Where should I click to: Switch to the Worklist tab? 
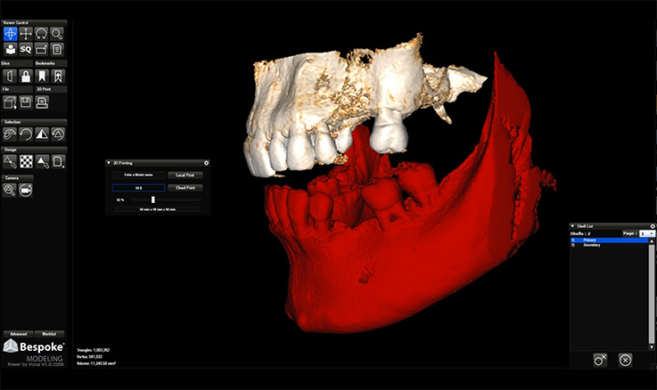[x=51, y=332]
